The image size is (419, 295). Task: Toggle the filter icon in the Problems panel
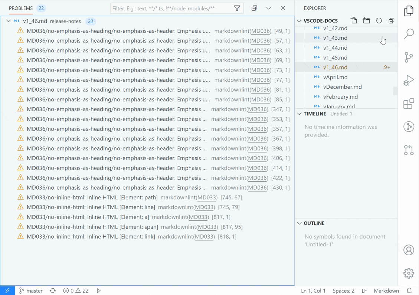coord(237,8)
